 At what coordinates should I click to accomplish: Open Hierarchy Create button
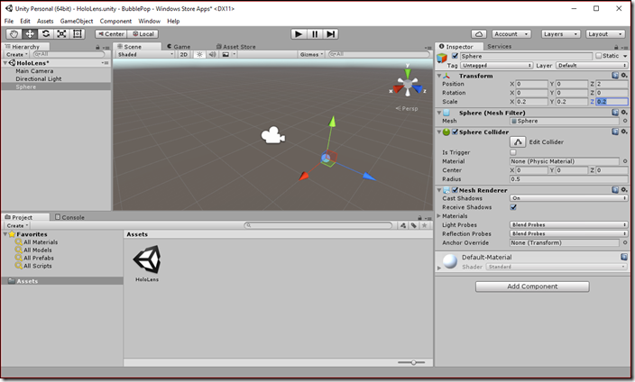pyautogui.click(x=17, y=54)
